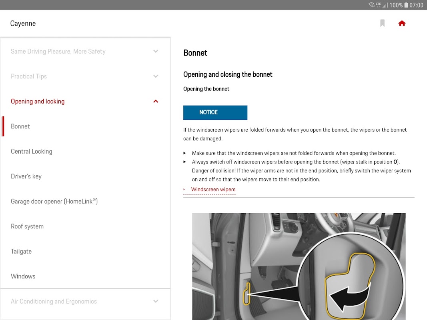Bookmark this page with the bookmark icon
Viewport: 427px width, 320px height.
(382, 23)
